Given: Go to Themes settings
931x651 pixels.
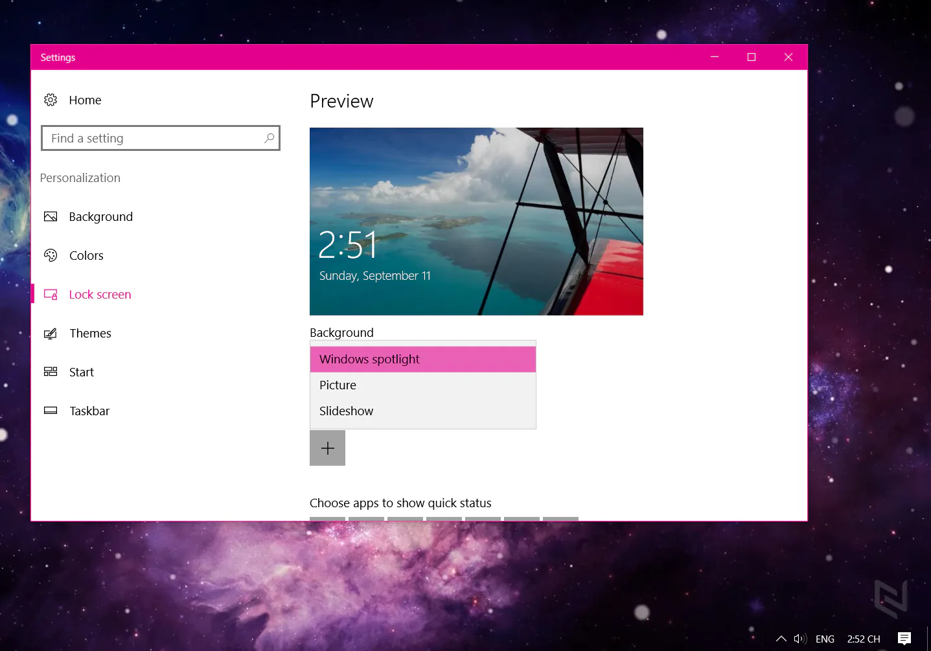Looking at the screenshot, I should (90, 333).
